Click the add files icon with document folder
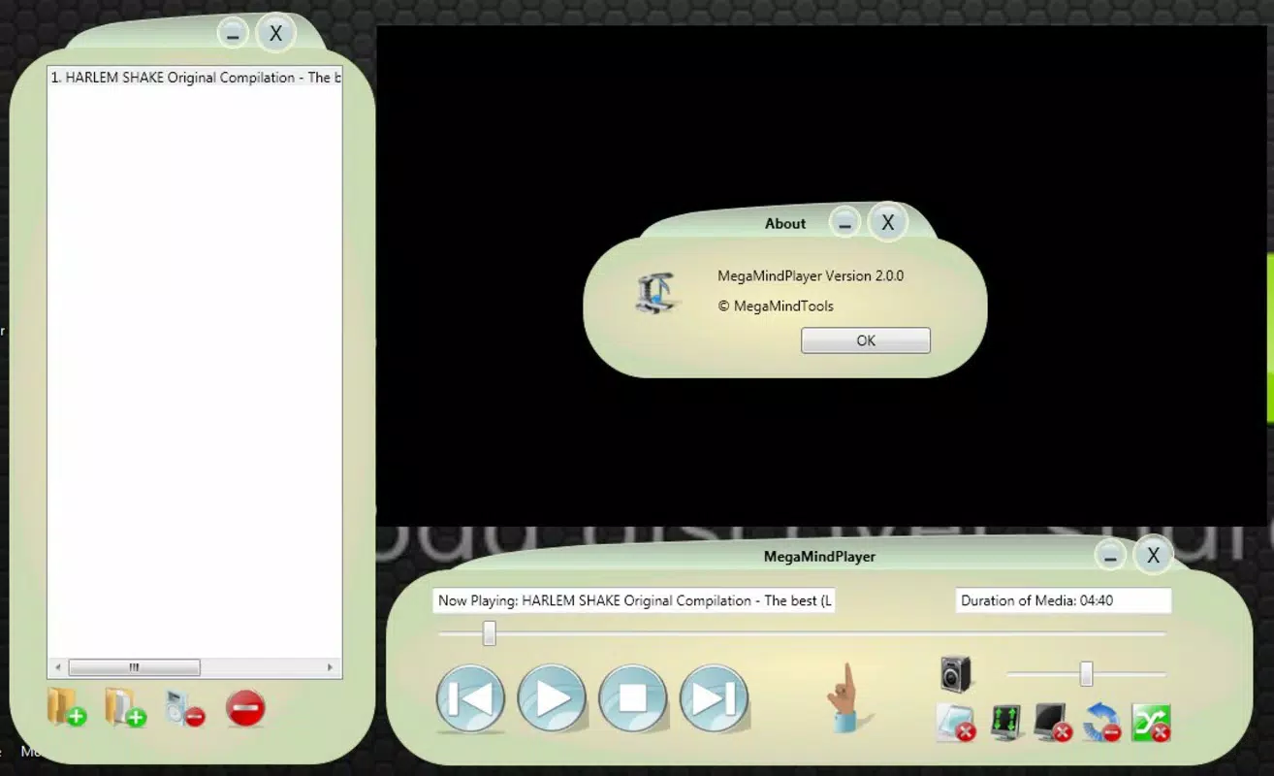The height and width of the screenshot is (776, 1274). coord(125,707)
